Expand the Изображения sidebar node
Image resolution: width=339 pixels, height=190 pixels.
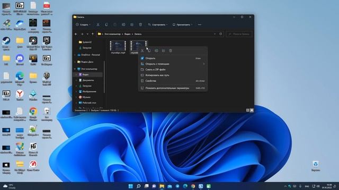pos(76,91)
